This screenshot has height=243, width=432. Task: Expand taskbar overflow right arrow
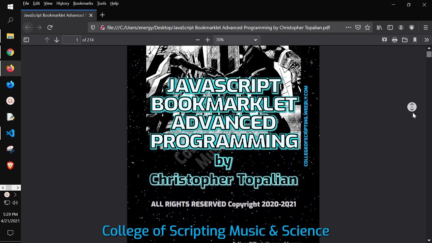[x=15, y=195]
